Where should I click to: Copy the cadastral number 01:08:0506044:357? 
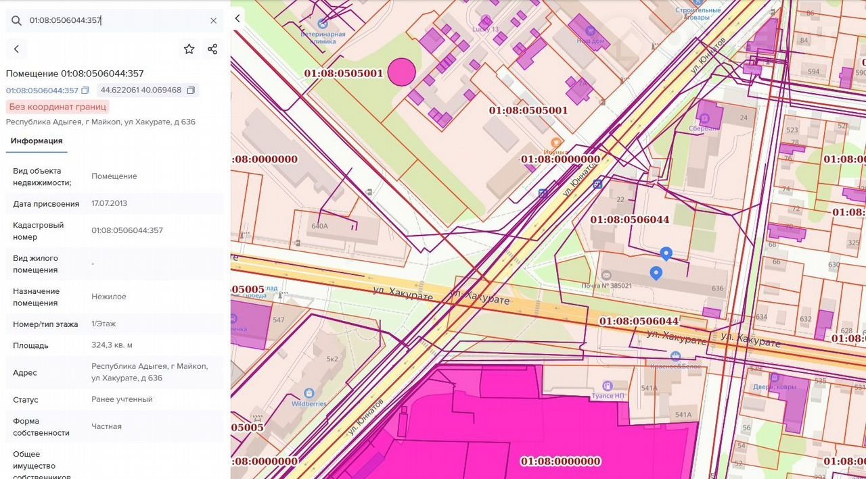tap(85, 91)
